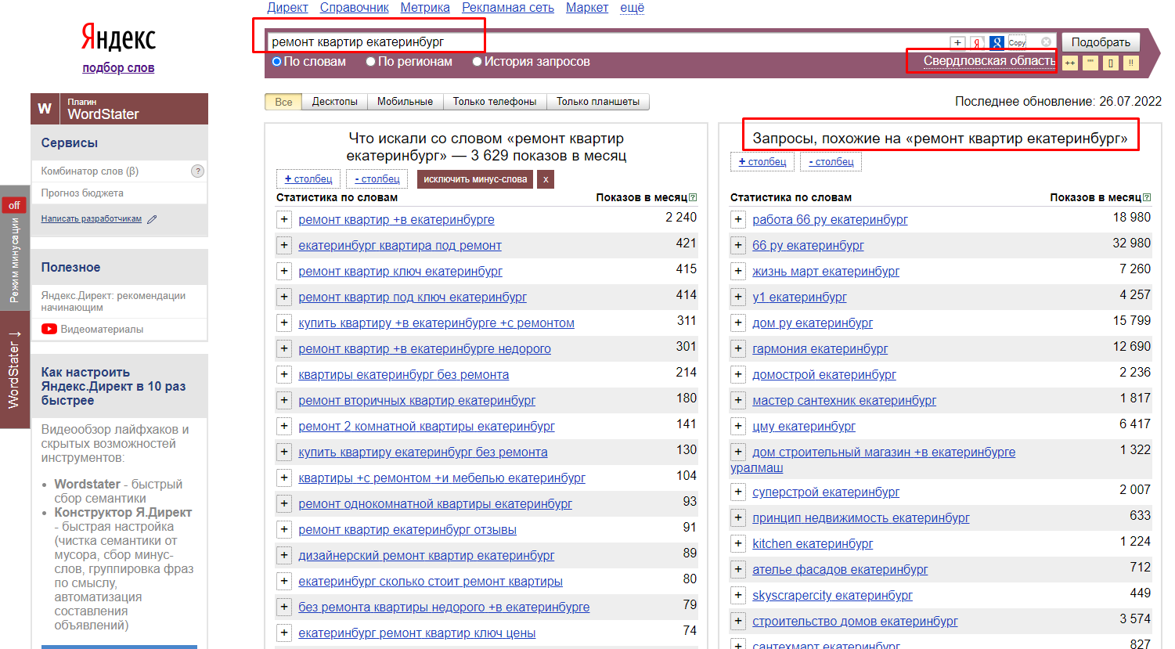Switch to the Мобильные tab
Image resolution: width=1175 pixels, height=649 pixels.
point(405,102)
